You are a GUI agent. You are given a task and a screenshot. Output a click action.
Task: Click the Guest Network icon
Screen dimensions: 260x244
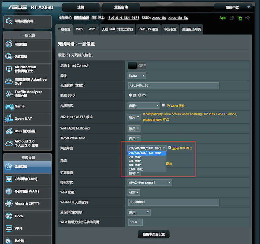(9, 57)
